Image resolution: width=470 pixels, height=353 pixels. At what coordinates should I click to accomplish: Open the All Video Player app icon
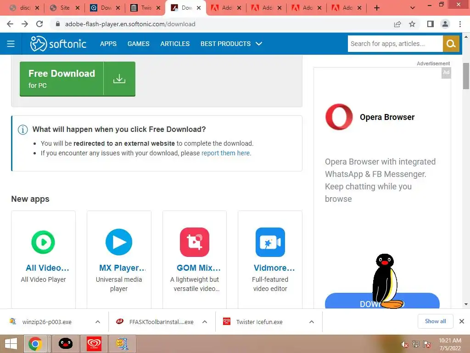43,242
